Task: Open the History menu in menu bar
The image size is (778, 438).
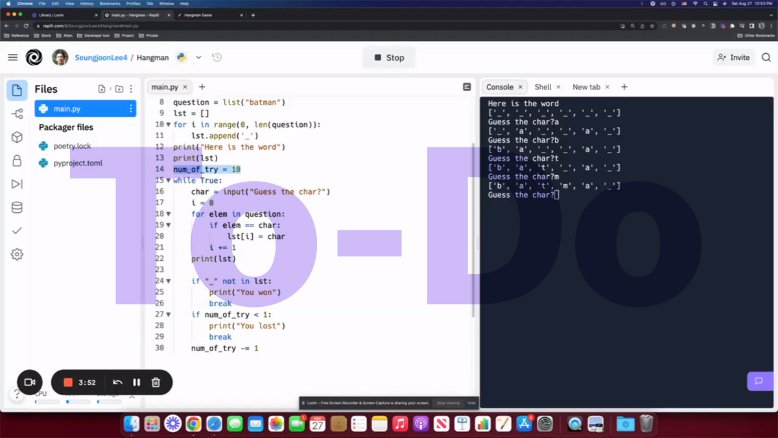Action: coord(87,3)
